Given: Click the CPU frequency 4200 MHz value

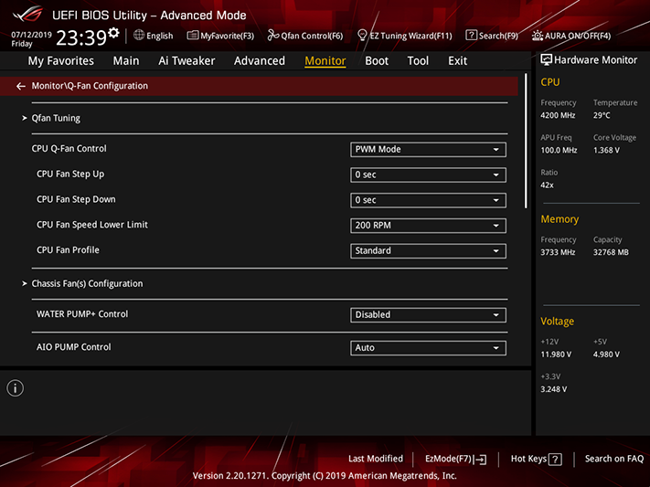Looking at the screenshot, I should coord(558,115).
